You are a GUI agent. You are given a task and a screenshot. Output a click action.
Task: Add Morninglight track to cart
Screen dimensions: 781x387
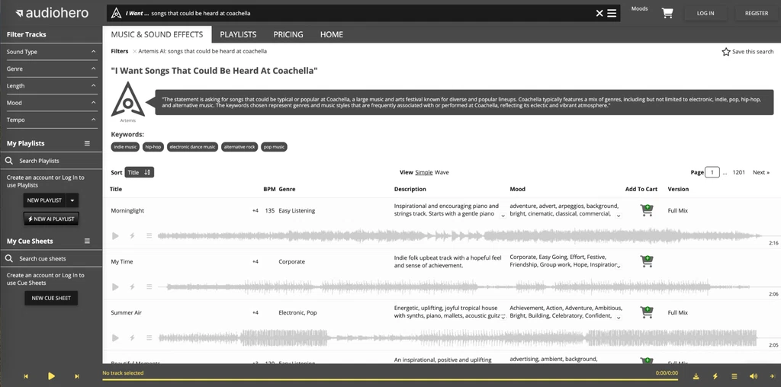647,210
